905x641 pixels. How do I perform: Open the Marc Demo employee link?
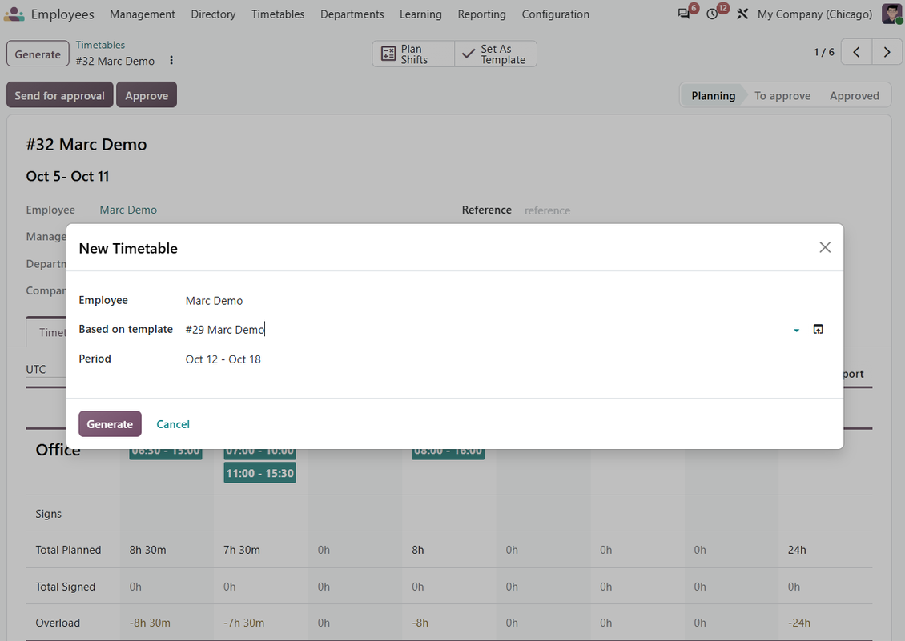click(x=128, y=210)
